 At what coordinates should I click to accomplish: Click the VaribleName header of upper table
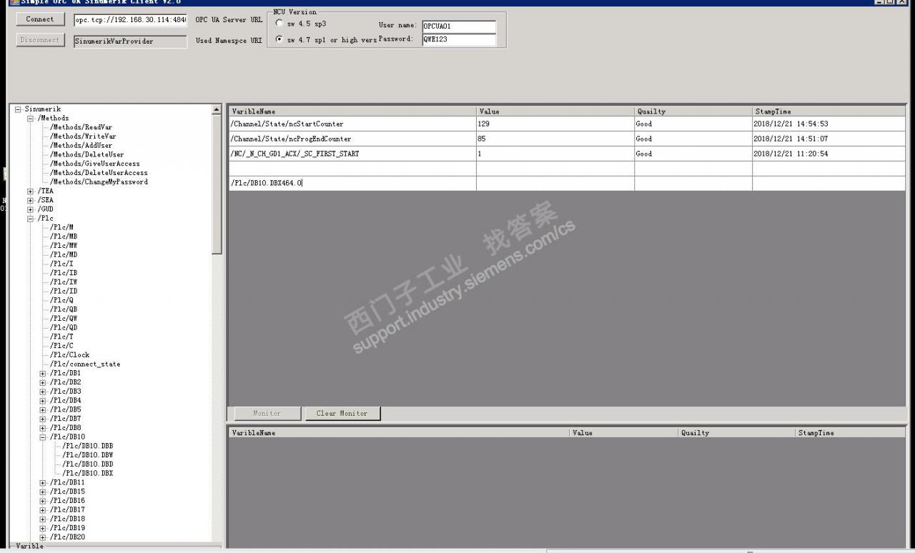coord(352,111)
